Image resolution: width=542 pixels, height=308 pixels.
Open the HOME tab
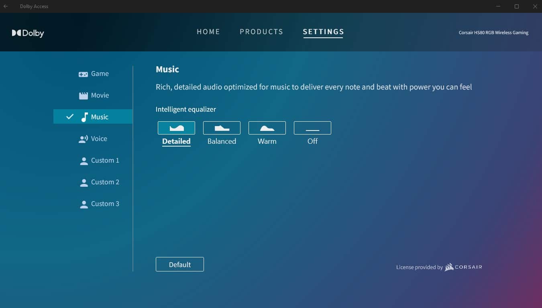tap(208, 32)
